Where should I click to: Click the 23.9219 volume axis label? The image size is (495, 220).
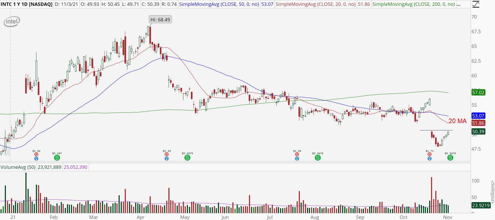tap(481, 206)
